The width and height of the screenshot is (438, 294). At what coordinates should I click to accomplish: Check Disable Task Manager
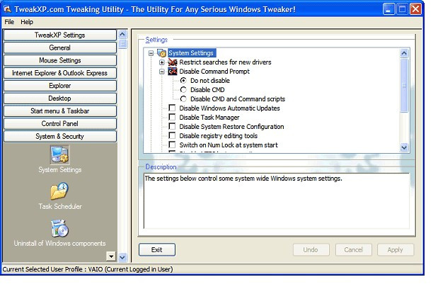point(173,117)
